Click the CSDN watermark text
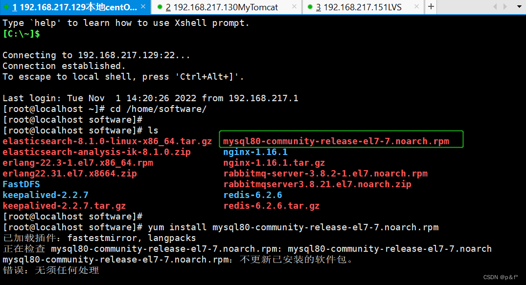 (501, 277)
